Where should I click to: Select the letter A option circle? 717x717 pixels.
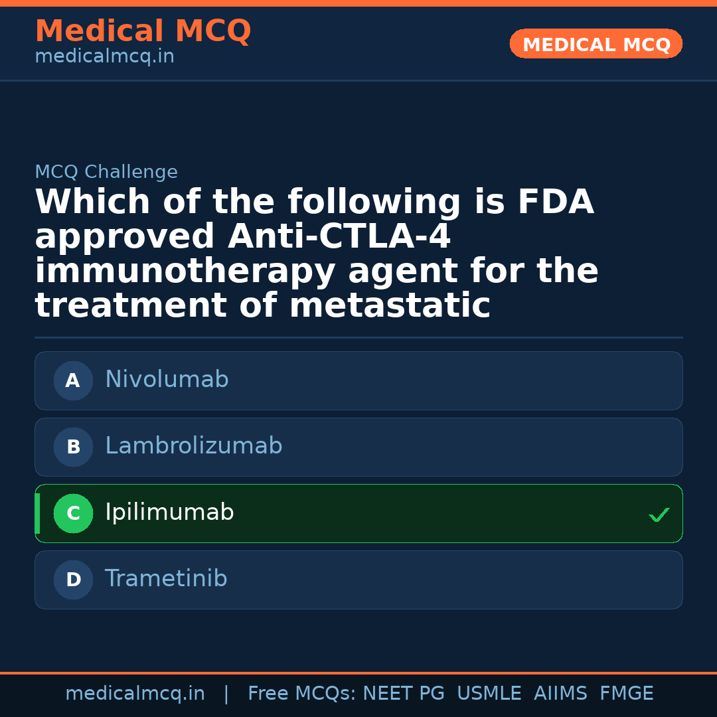point(73,381)
